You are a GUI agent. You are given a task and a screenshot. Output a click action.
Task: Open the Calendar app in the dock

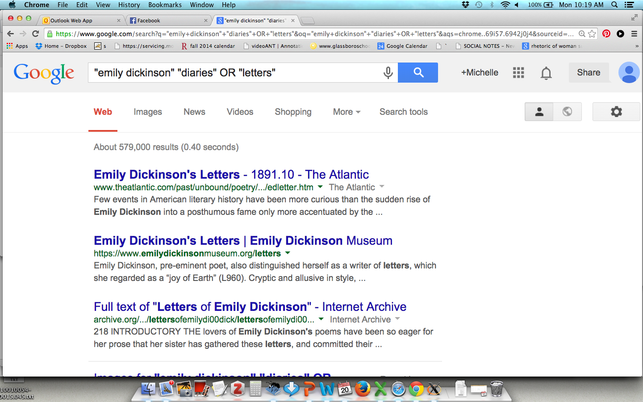[345, 389]
